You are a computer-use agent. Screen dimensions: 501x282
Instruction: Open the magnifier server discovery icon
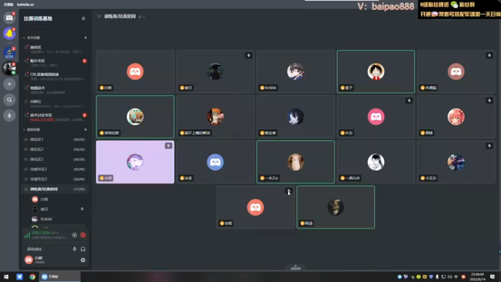(x=9, y=100)
